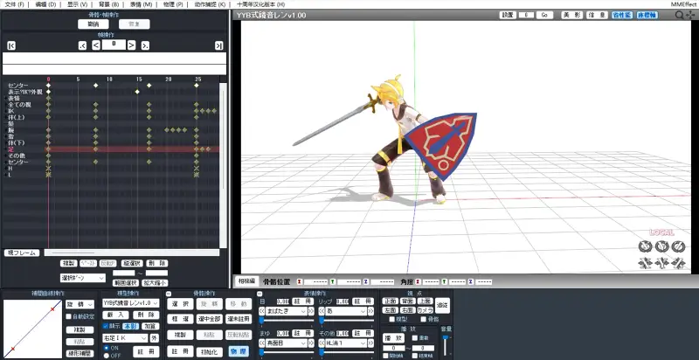Open the HL消1 other morph dropdown
This screenshot has width=699, height=360.
(x=346, y=343)
